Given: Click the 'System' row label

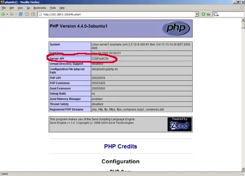Looking at the screenshot, I should (55, 44).
